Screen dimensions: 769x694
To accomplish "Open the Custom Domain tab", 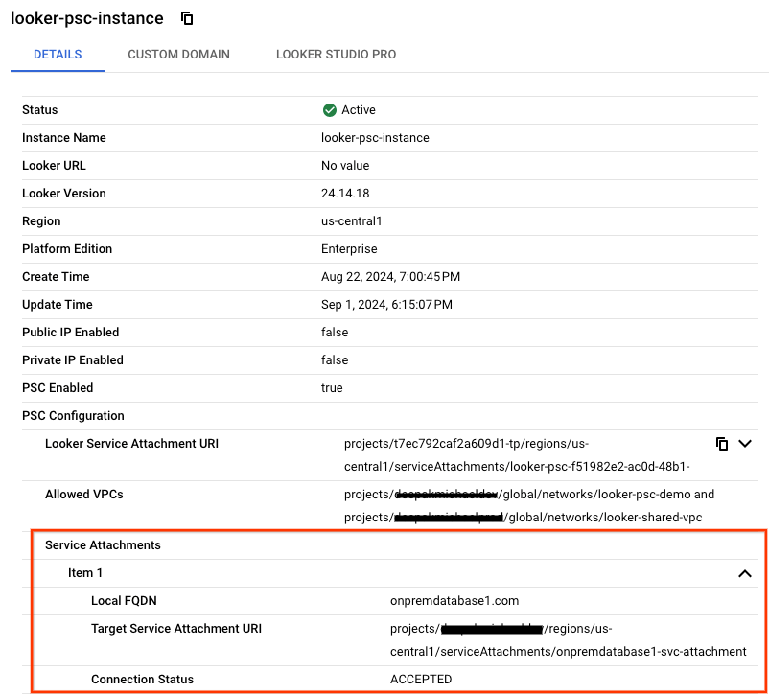I will 178,55.
